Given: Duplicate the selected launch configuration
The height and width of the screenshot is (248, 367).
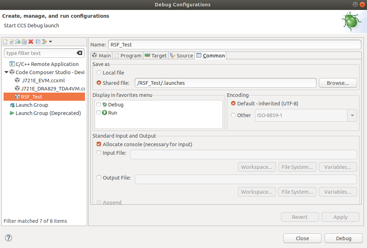Looking at the screenshot, I should point(24,42).
